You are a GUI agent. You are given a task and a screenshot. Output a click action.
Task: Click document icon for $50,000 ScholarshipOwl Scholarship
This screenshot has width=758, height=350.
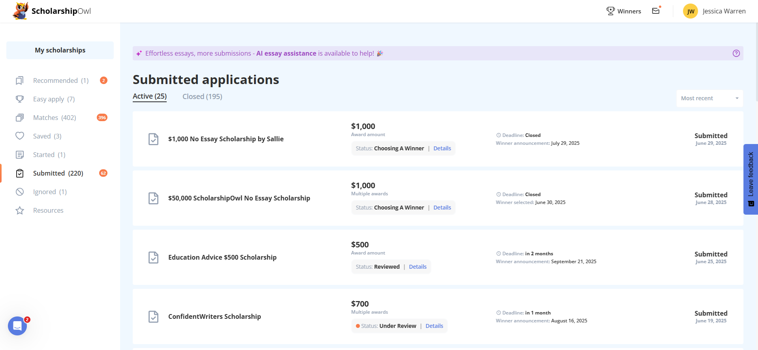153,198
